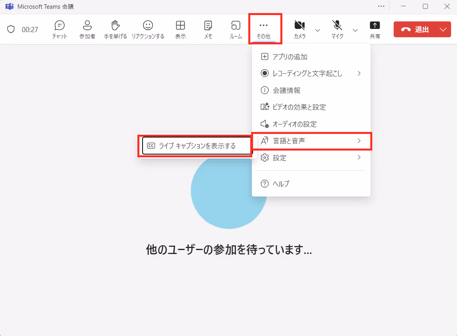Open レコーディングと文字起こし submenu
Viewport: 457px width, 336px height.
[311, 73]
